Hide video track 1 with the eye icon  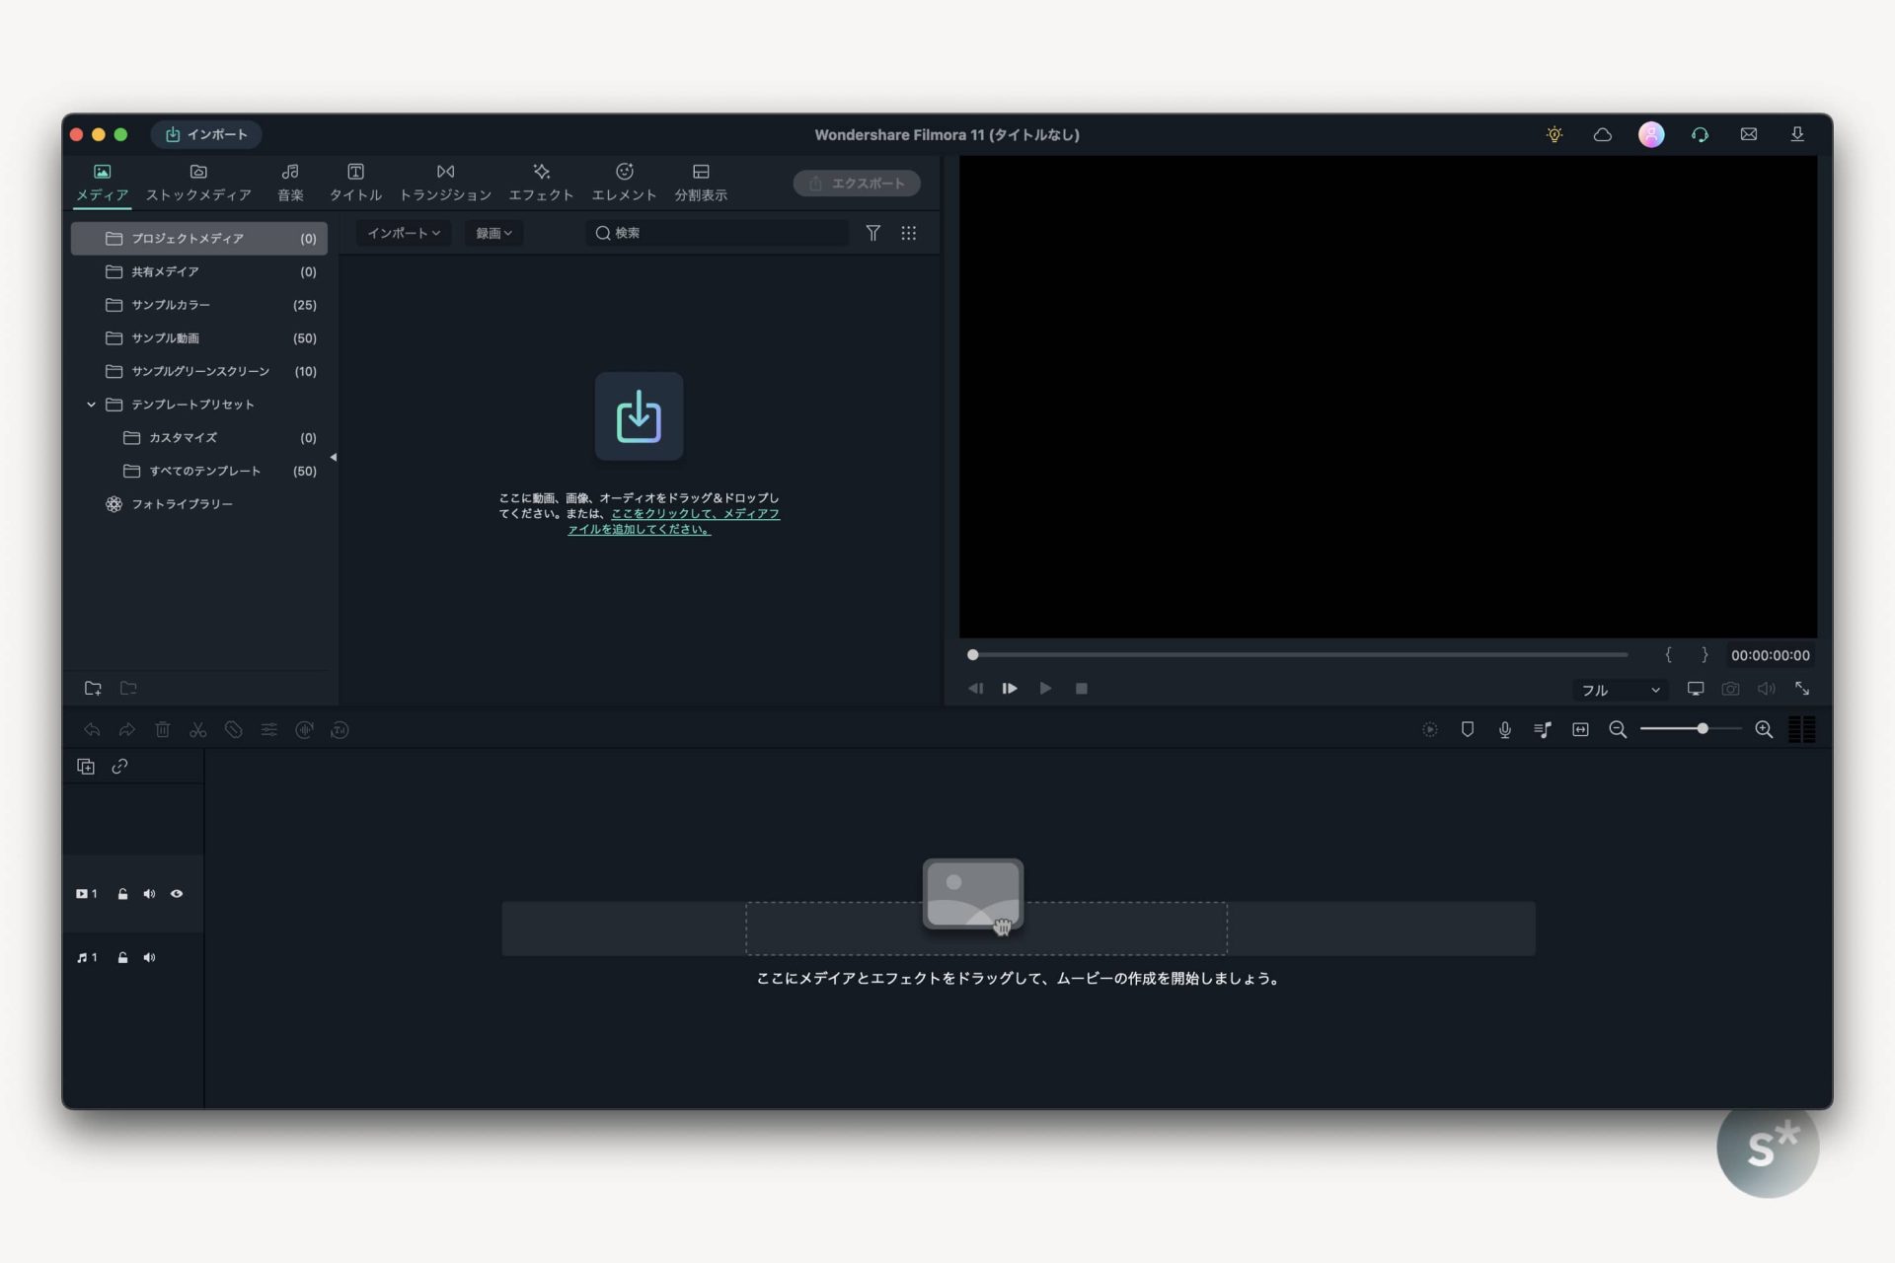tap(178, 894)
